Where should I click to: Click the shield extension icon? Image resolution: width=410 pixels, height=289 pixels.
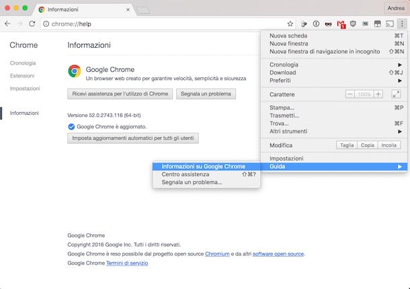pos(353,24)
